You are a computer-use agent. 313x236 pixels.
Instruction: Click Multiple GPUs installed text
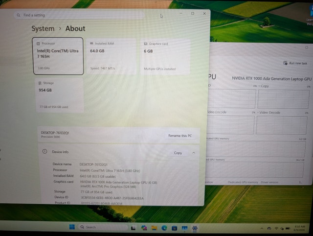[160, 69]
